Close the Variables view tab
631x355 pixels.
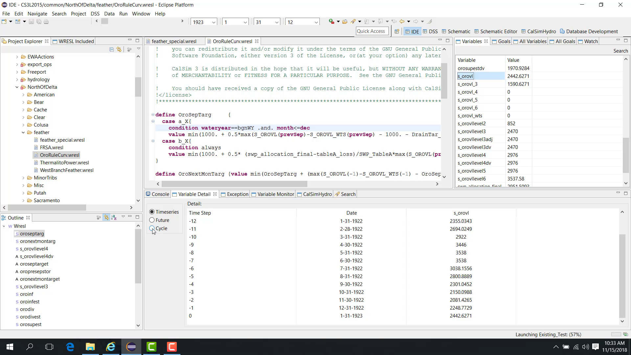pos(486,41)
